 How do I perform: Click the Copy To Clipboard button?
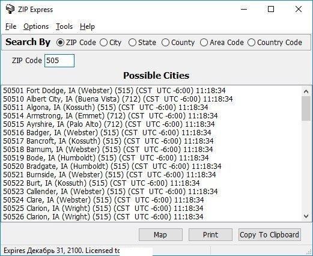pos(270,235)
